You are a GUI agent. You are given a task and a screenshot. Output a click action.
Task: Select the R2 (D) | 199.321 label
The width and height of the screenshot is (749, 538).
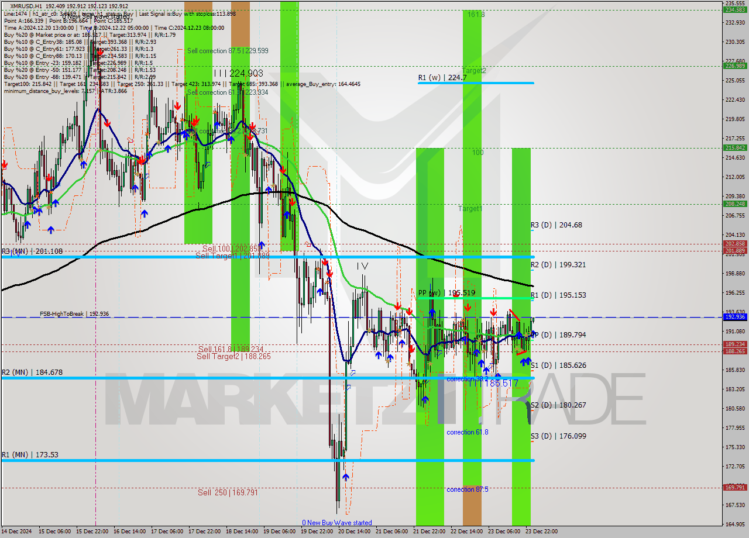point(558,264)
